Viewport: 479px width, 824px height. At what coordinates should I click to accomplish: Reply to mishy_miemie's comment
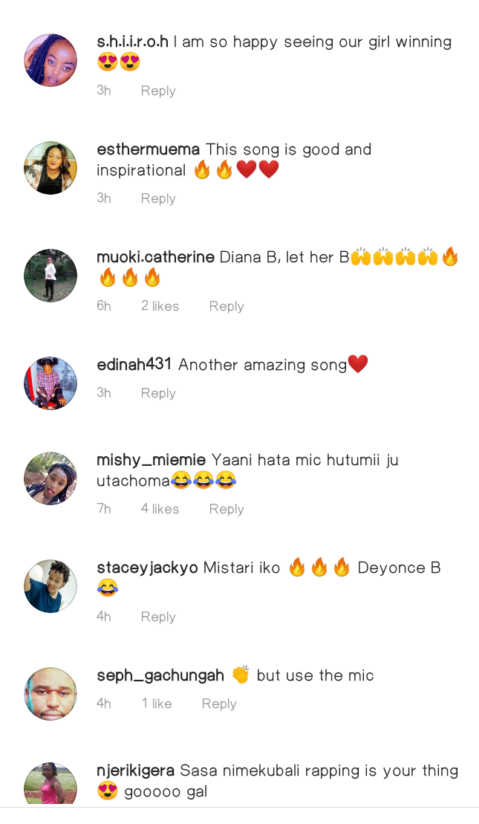tap(227, 509)
